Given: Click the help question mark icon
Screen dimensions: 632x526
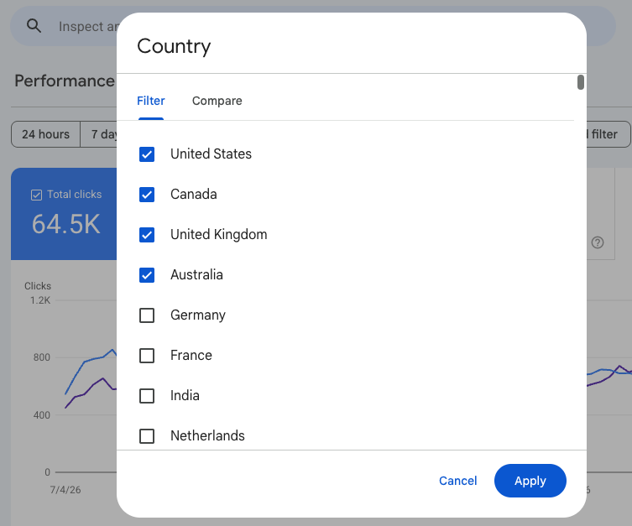Looking at the screenshot, I should 598,242.
